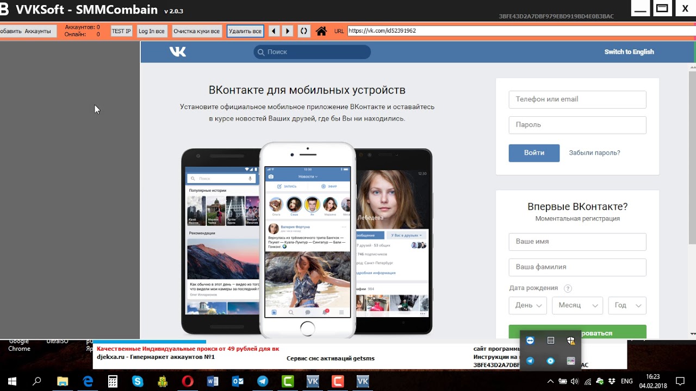
Task: Open the Сервис смс активаций getsms link
Action: point(331,358)
